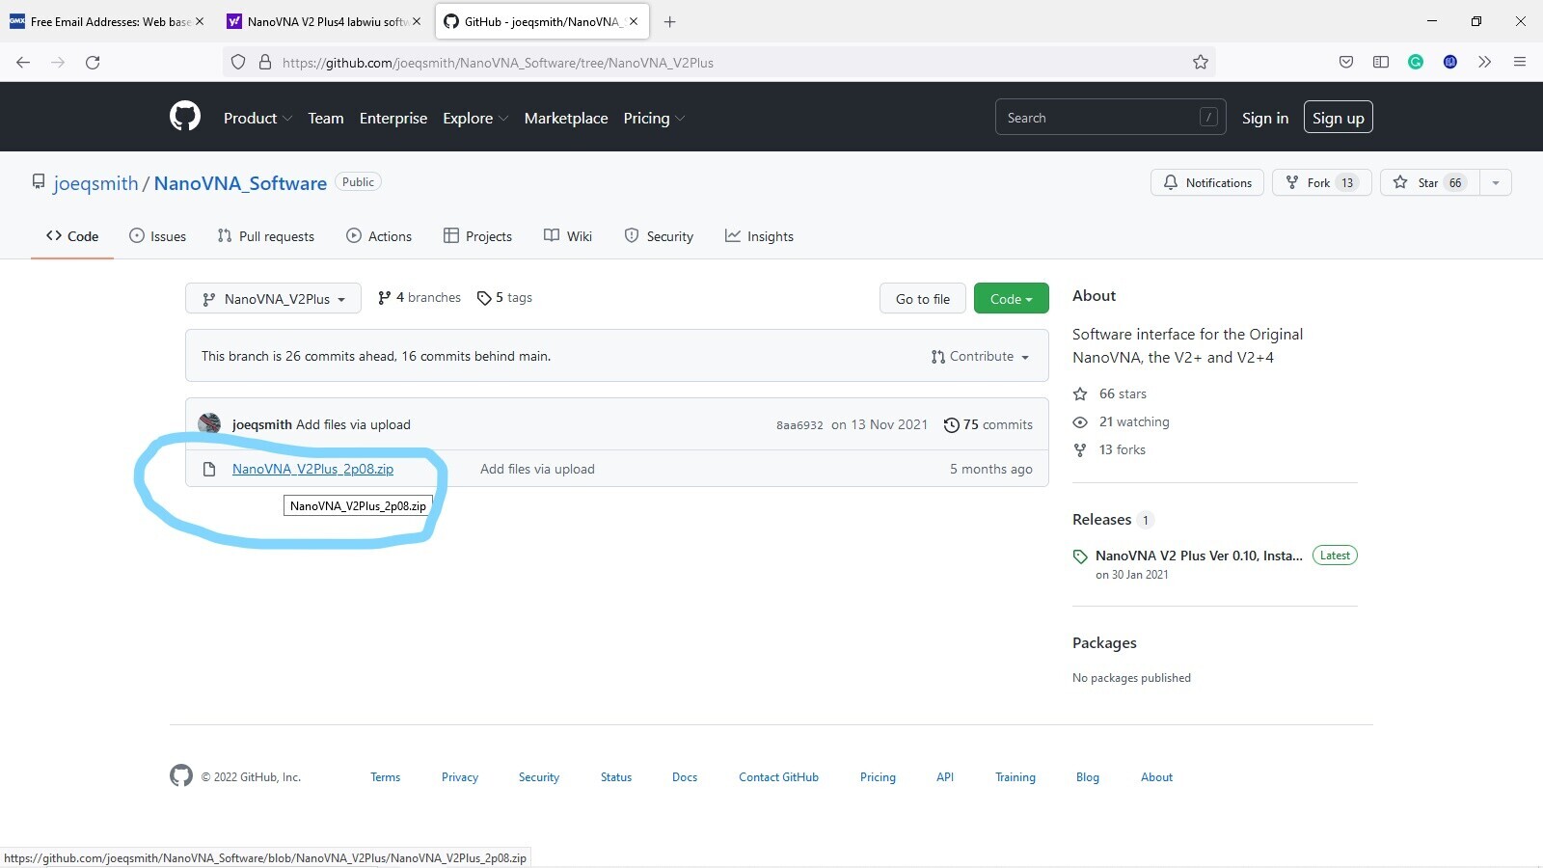Focus the GitHub Search field
Viewport: 1543px width, 868px height.
pos(1110,118)
